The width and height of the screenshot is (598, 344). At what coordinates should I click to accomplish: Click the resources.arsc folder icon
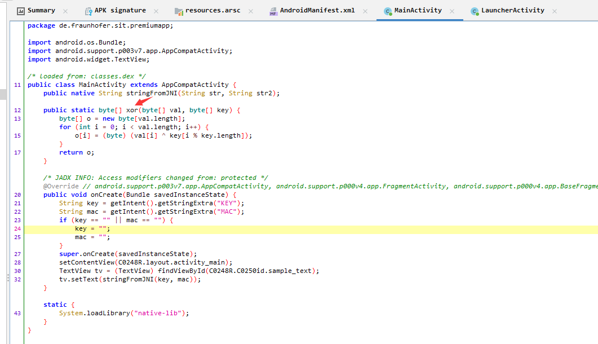coord(179,11)
